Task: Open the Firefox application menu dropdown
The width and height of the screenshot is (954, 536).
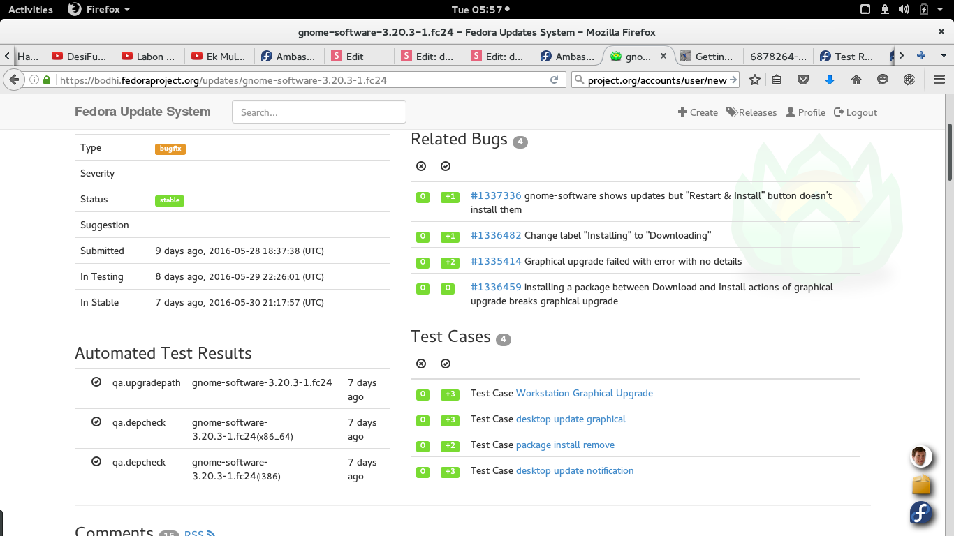Action: 99,9
